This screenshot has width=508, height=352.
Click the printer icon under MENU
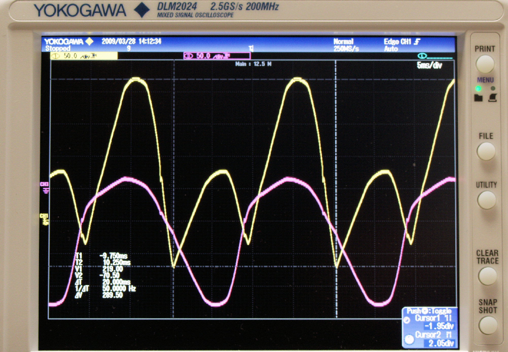click(493, 98)
